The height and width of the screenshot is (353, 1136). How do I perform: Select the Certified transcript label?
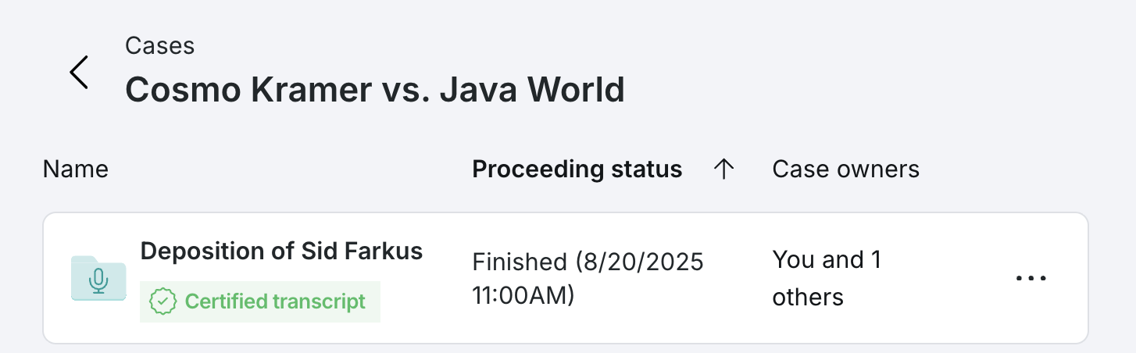click(275, 301)
